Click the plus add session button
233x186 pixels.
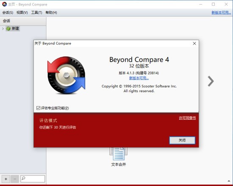pos(6,179)
